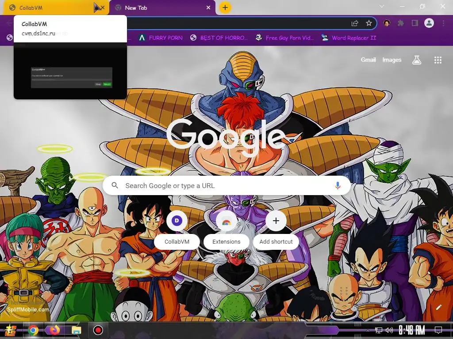Switch to the CollabVM tab

[x=55, y=8]
